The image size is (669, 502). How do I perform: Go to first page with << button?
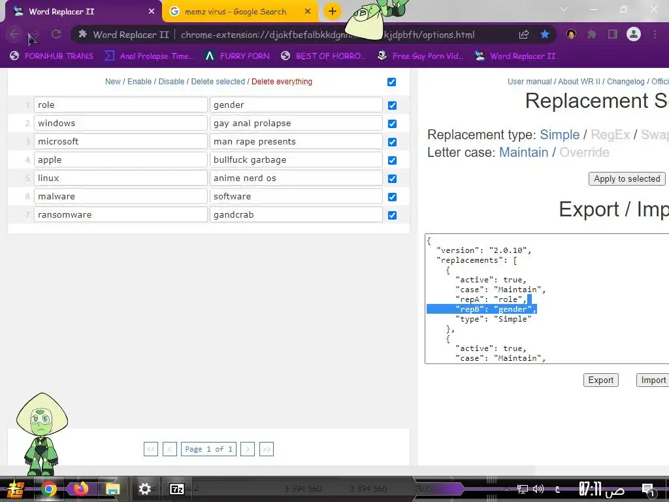tap(151, 449)
